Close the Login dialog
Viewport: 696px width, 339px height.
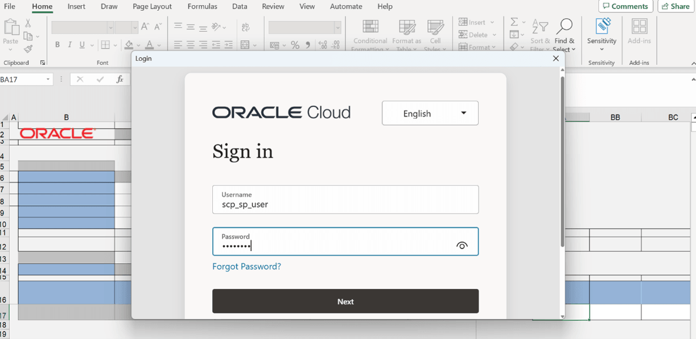tap(556, 59)
